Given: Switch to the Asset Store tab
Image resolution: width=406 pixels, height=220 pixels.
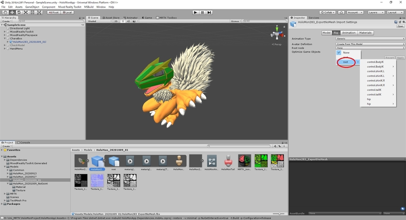Looking at the screenshot, I should click(x=111, y=18).
